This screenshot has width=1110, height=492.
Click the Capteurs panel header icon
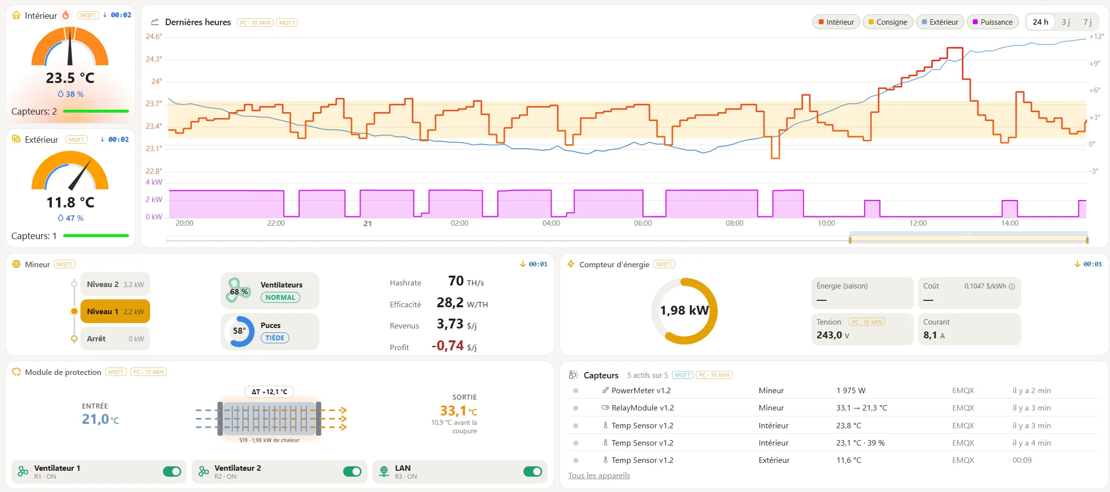click(573, 375)
